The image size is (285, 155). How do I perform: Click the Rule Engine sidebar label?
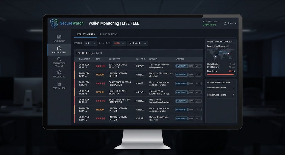click(x=59, y=77)
